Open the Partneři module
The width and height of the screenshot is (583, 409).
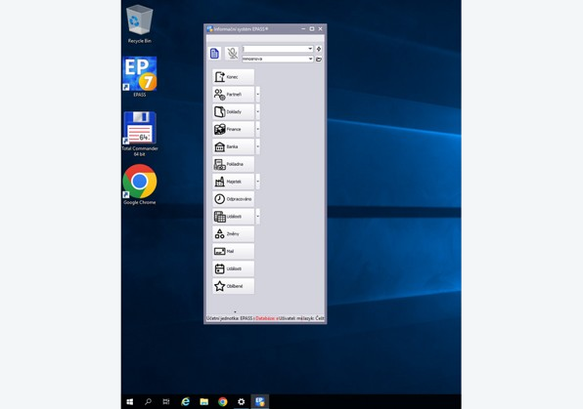233,95
